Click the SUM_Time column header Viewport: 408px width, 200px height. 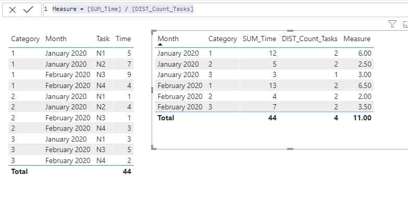pyautogui.click(x=259, y=39)
